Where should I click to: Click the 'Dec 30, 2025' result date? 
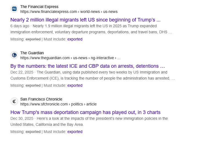22,118
